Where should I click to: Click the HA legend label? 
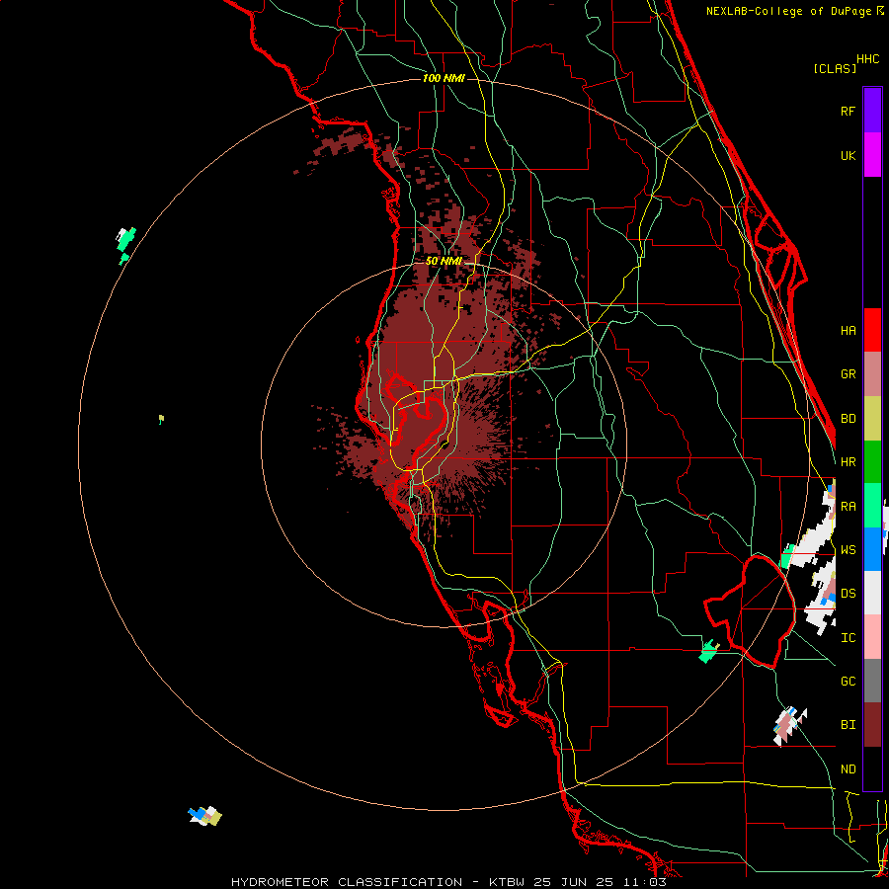point(848,330)
